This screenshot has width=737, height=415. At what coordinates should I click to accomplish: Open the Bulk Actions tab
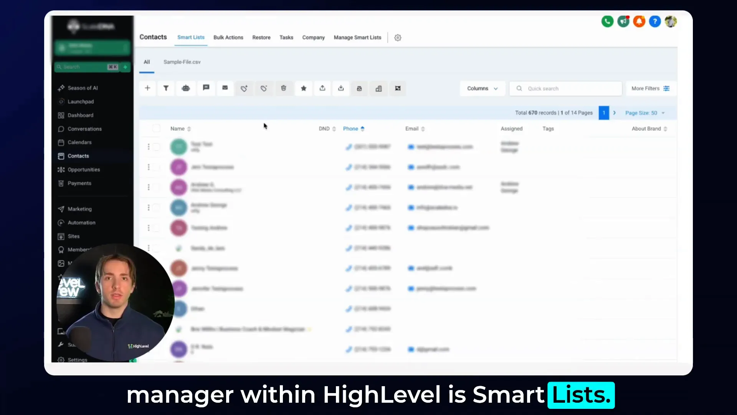click(228, 38)
